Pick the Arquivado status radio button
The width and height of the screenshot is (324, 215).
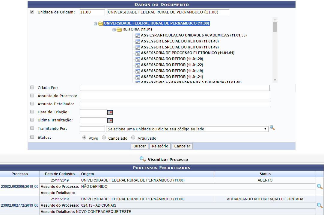pyautogui.click(x=133, y=138)
